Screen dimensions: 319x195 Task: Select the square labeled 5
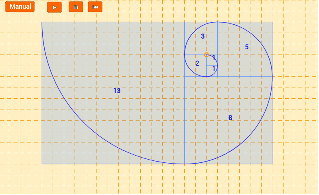pyautogui.click(x=245, y=49)
